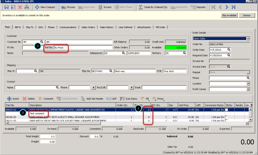Click the Customer No search magnifier
The image size is (258, 155).
42,42
